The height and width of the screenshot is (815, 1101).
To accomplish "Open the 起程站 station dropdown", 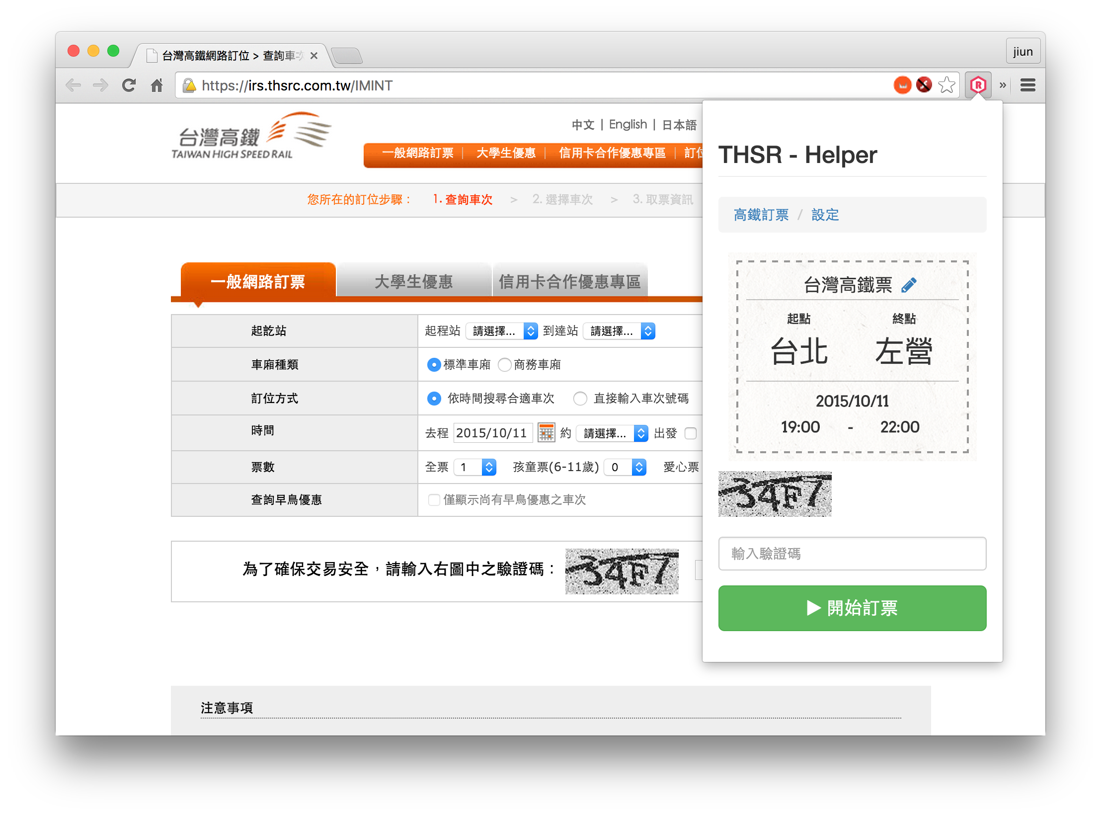I will (501, 331).
